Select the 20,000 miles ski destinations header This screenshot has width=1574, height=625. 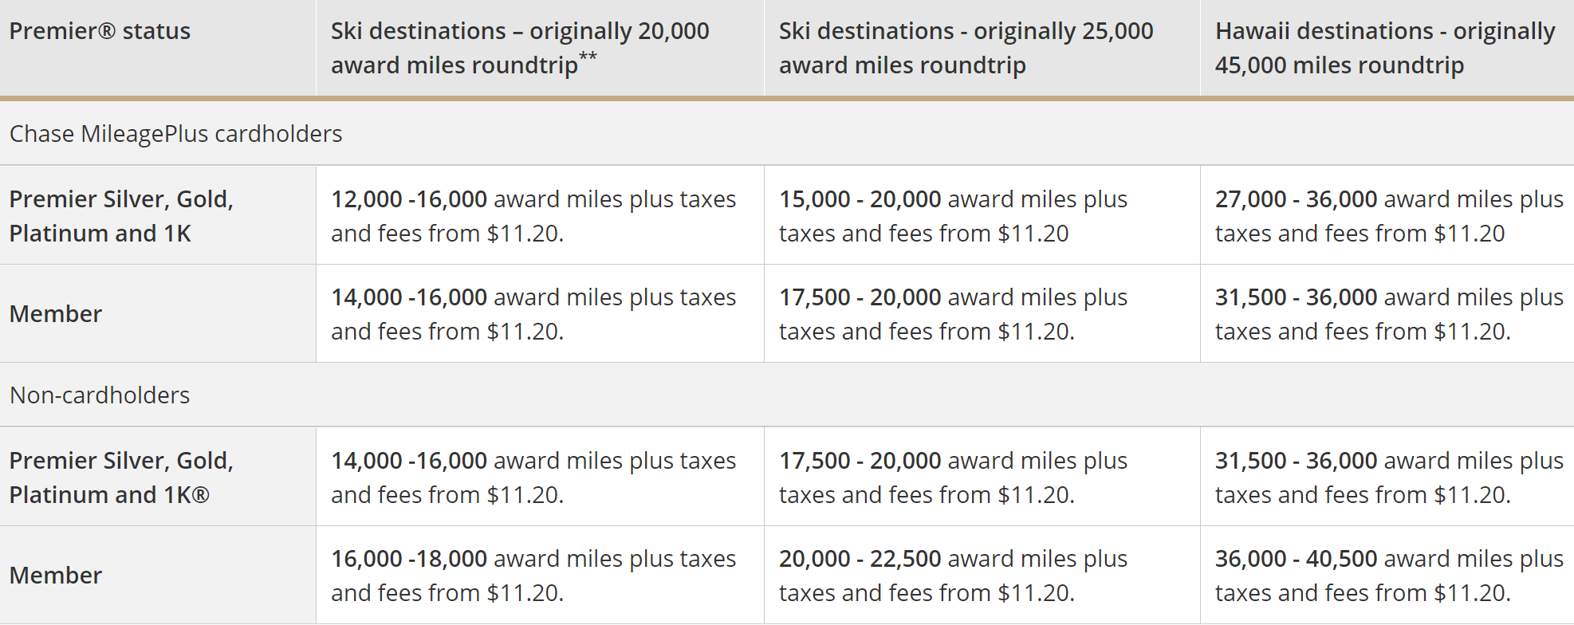pyautogui.click(x=540, y=48)
